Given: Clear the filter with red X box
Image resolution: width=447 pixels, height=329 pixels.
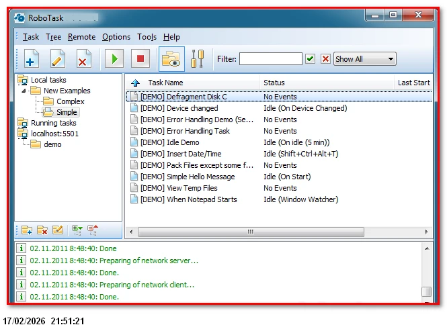Looking at the screenshot, I should pos(325,59).
